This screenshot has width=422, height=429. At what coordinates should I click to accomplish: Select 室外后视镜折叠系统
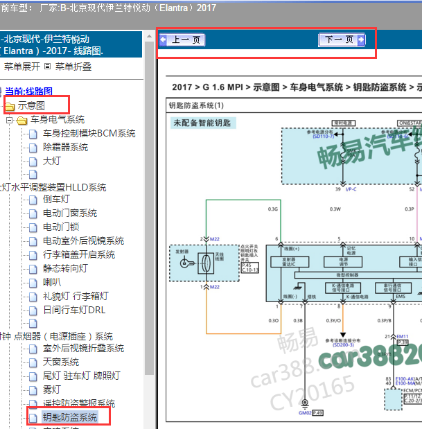(83, 348)
